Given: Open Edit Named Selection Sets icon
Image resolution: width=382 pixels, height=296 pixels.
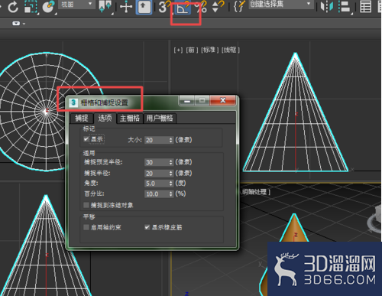Looking at the screenshot, I should tap(239, 7).
